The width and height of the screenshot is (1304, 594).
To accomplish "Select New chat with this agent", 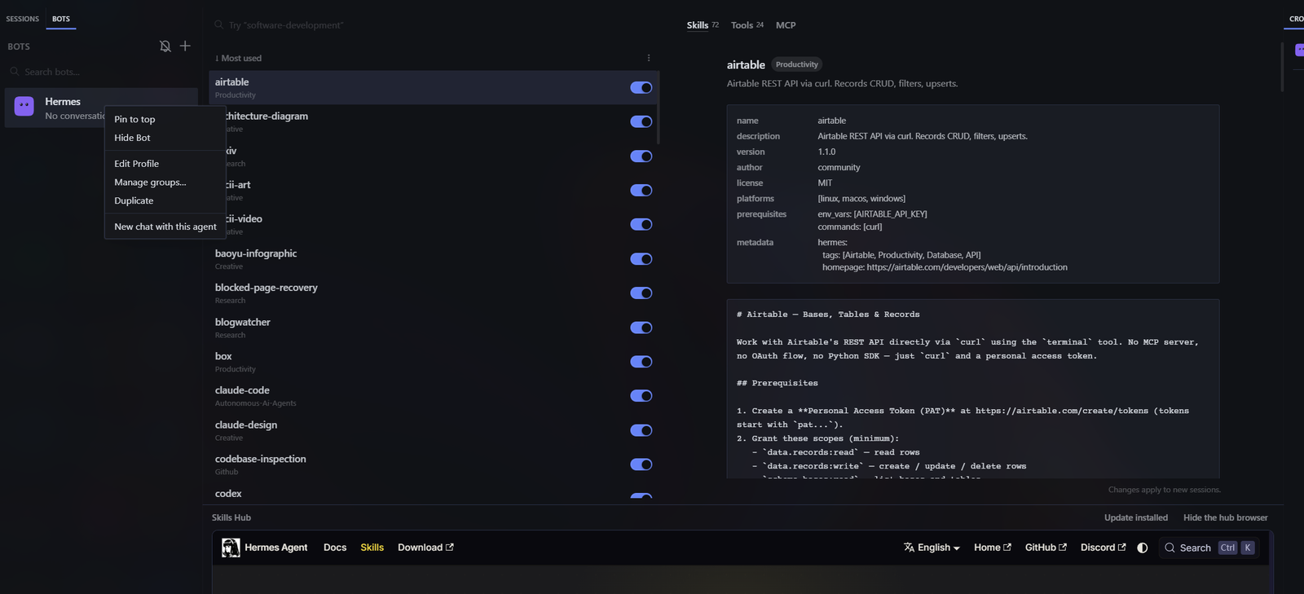I will (165, 227).
